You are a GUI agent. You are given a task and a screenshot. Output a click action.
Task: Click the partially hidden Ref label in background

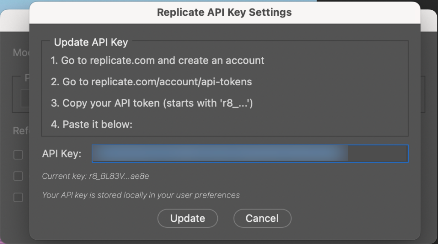(x=21, y=131)
